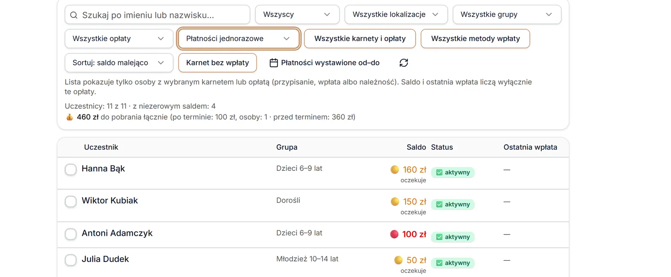Tick the checkbox for Wiktor Kubiak
The image size is (671, 277).
click(x=71, y=201)
